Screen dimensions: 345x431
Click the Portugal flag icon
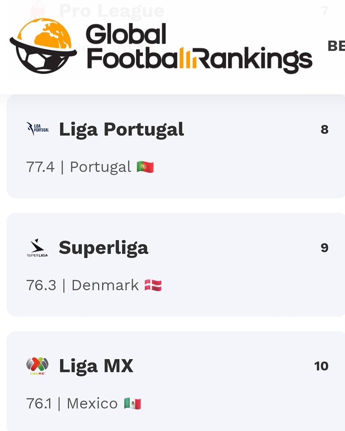click(145, 167)
